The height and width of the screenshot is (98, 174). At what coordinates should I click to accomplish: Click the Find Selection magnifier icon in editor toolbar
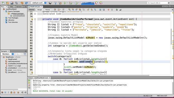point(69,10)
